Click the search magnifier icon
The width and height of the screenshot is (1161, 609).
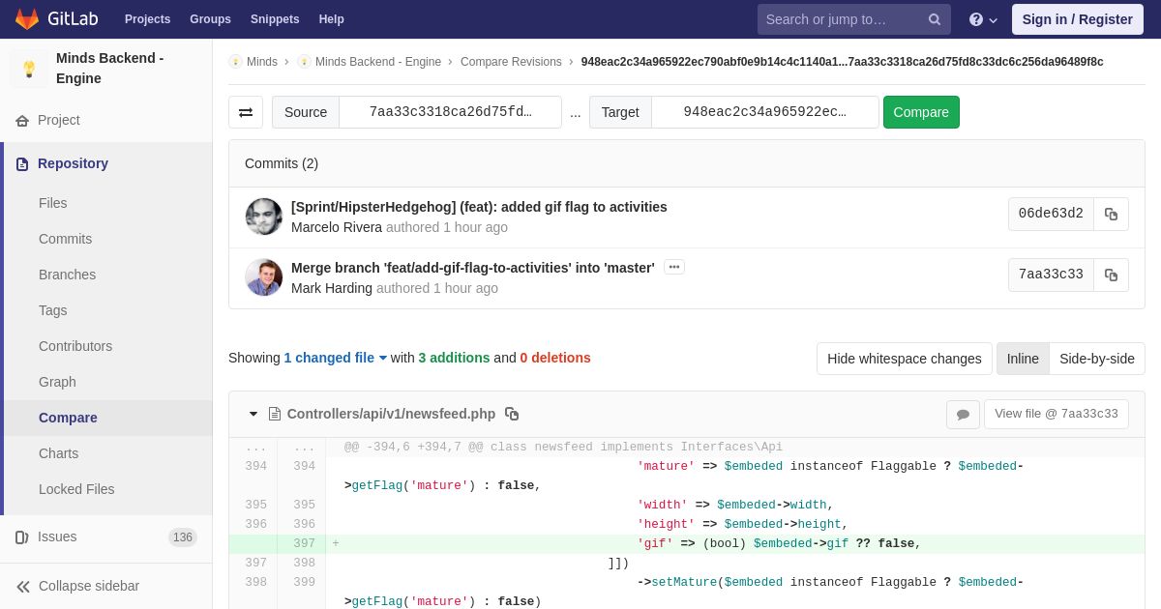tap(935, 19)
